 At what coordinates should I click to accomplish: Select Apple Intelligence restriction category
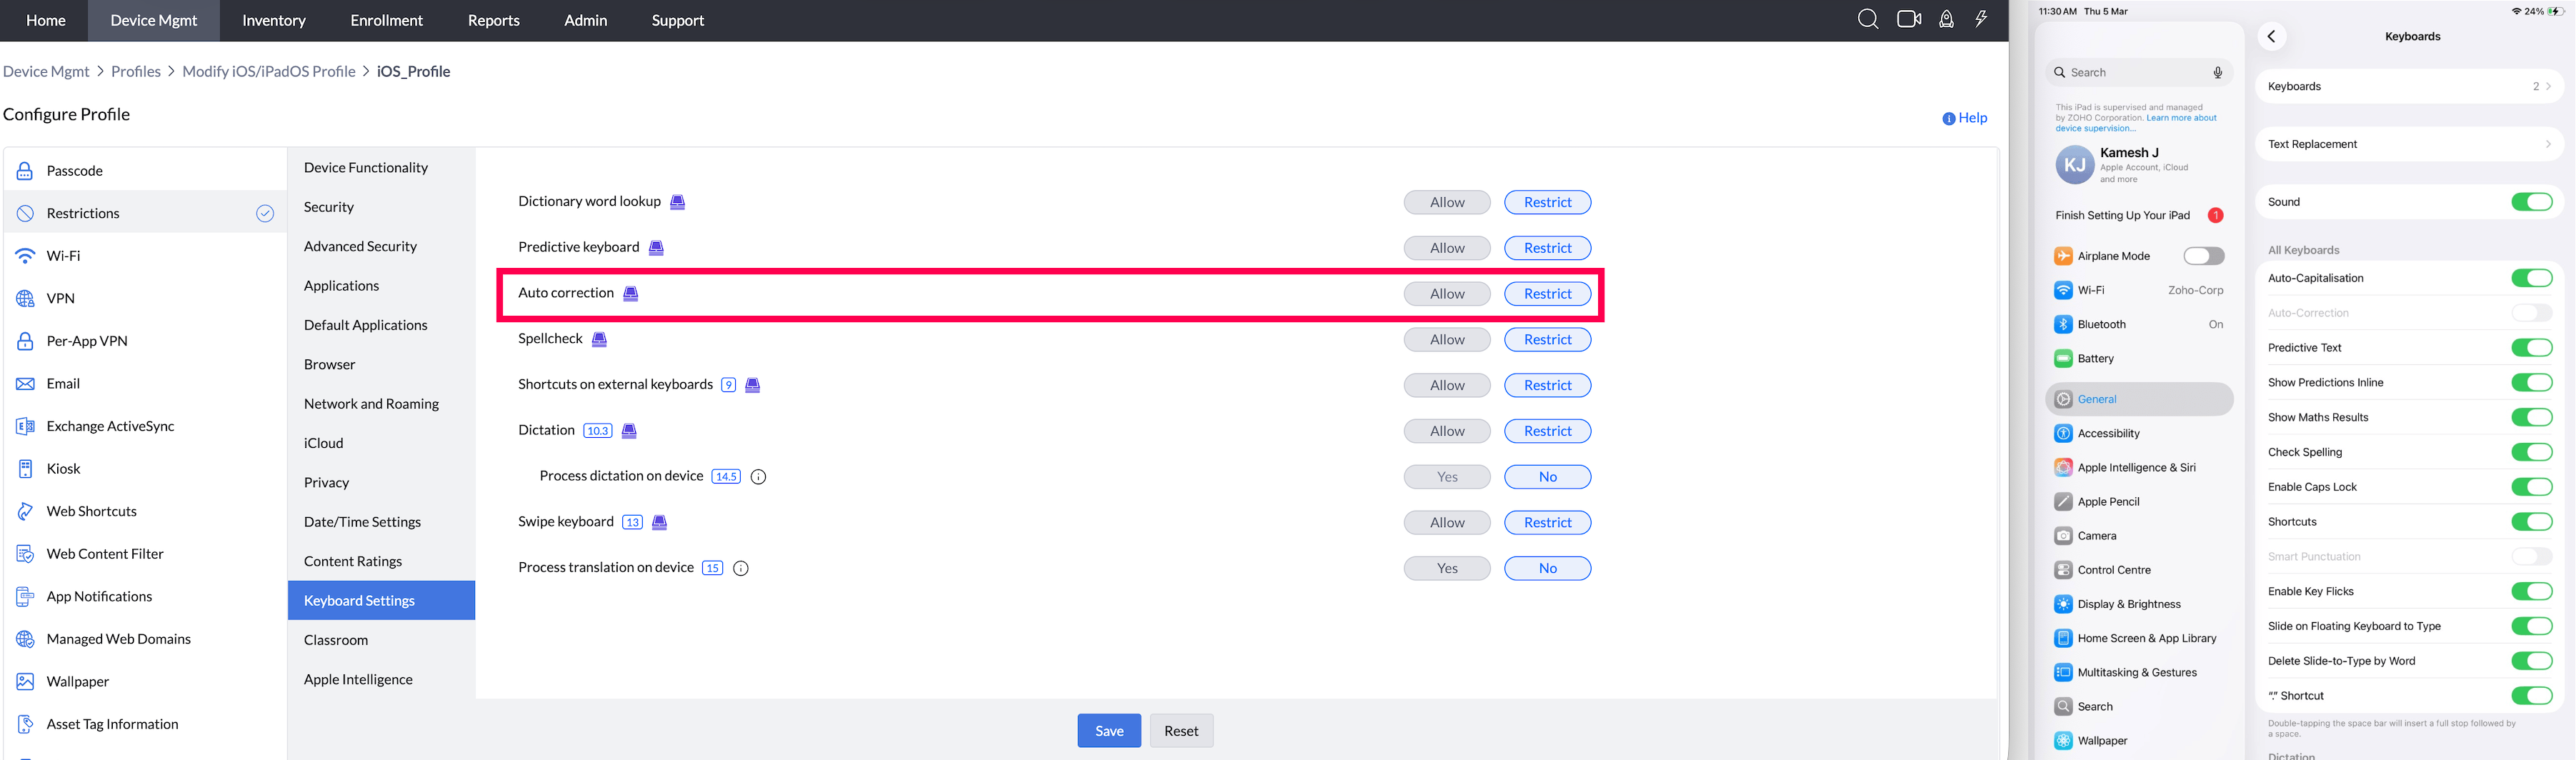point(381,679)
